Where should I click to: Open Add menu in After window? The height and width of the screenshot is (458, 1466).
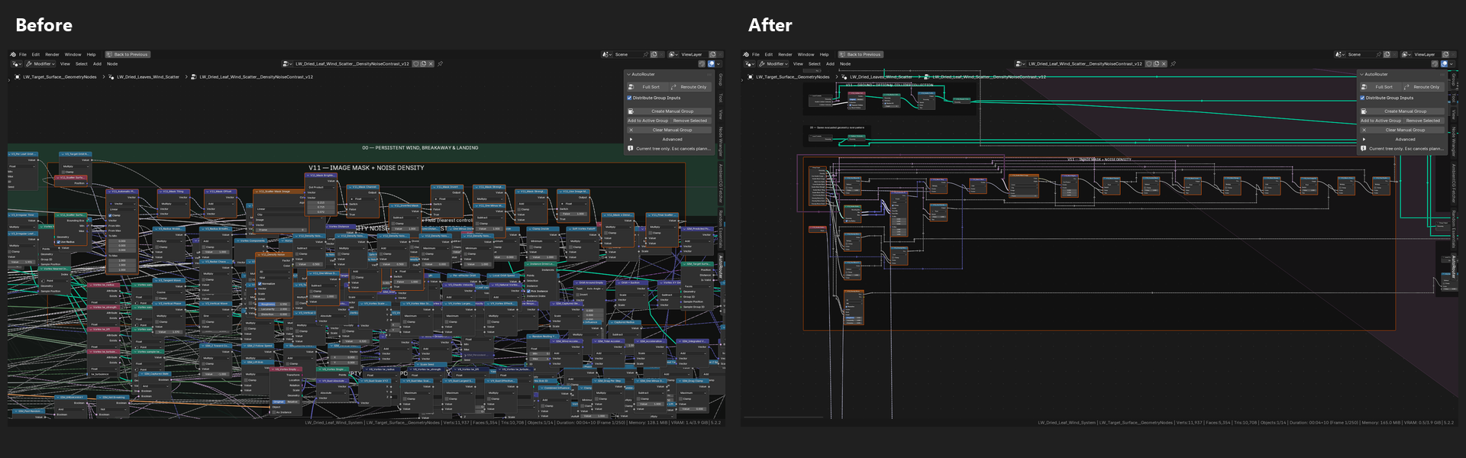tap(830, 64)
